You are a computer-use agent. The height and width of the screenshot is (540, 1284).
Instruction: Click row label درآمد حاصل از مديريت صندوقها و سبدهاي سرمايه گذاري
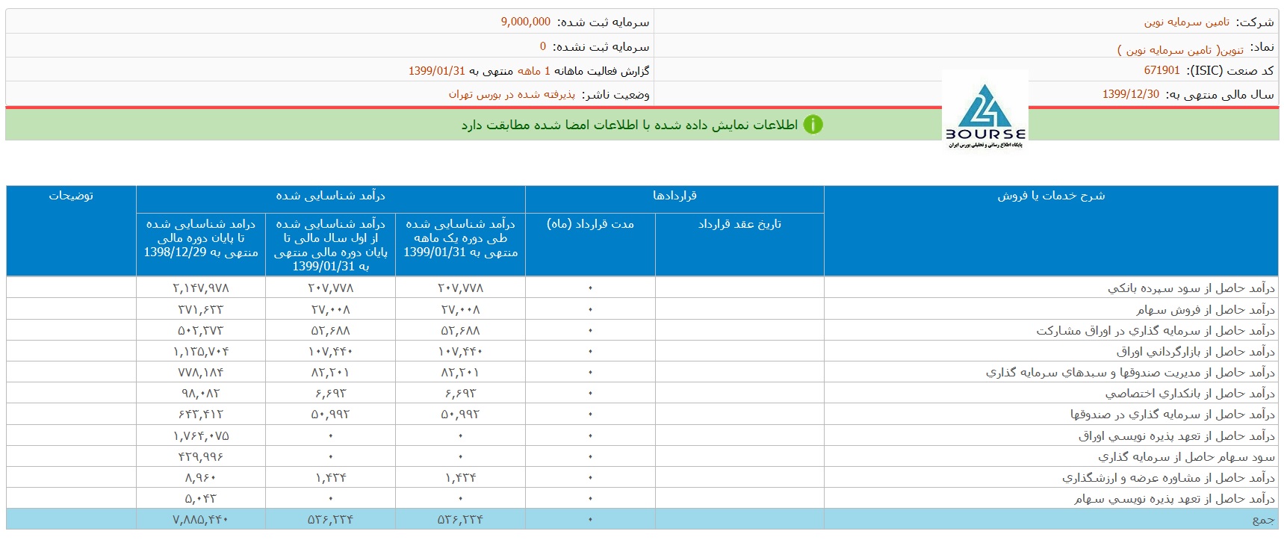click(x=1130, y=372)
